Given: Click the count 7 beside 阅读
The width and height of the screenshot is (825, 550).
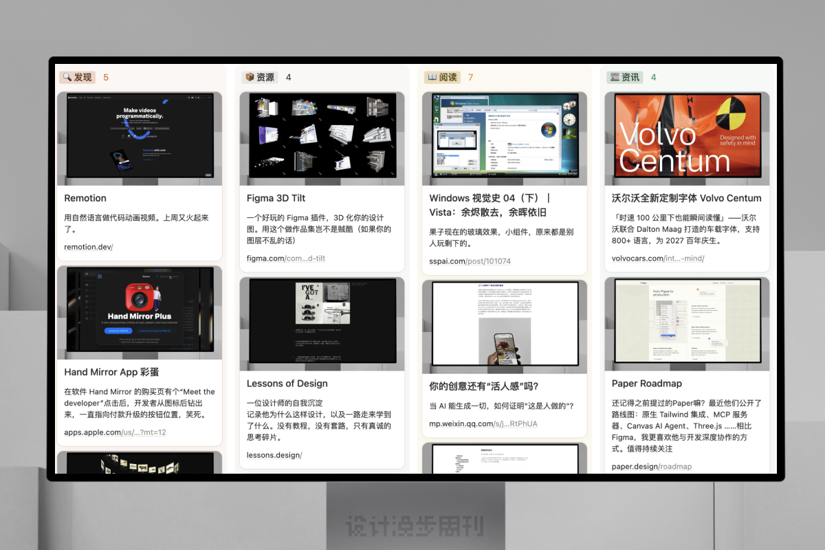Looking at the screenshot, I should (x=471, y=77).
